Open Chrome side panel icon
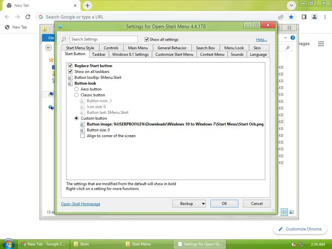 point(304,17)
